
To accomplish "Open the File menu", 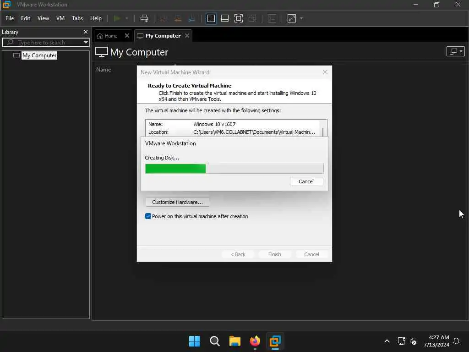I will coord(10,18).
